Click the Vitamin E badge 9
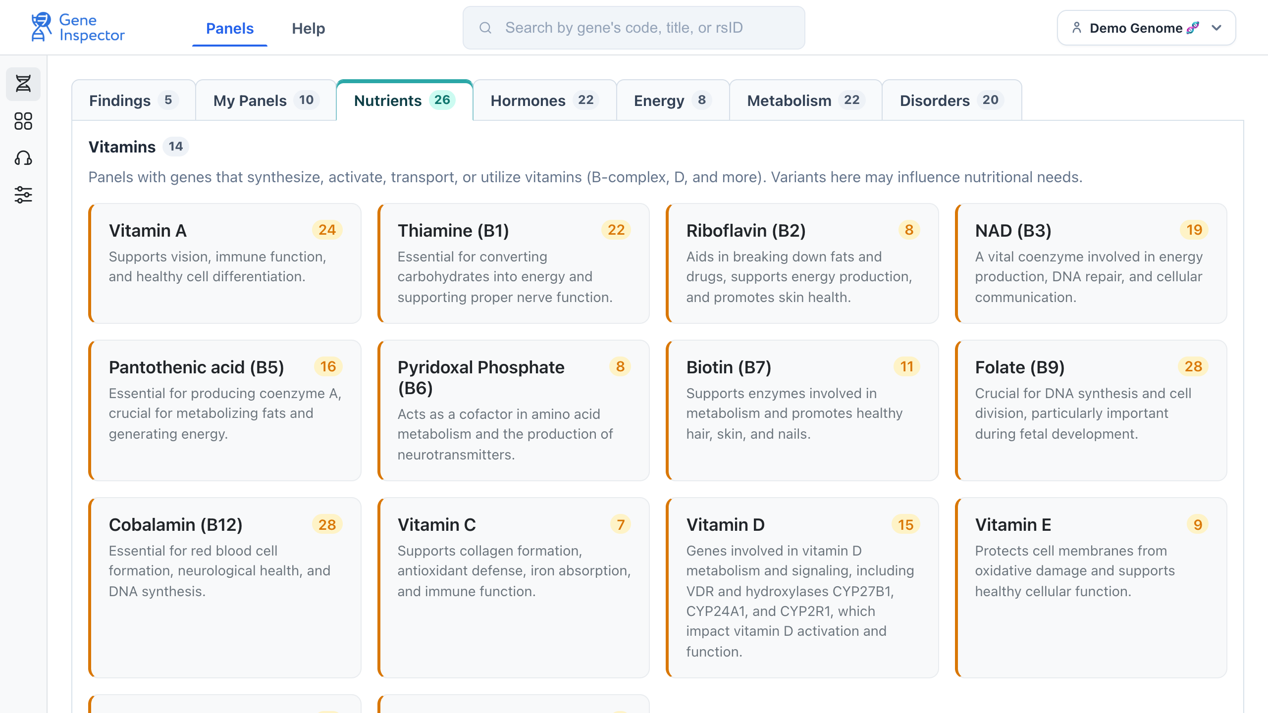The height and width of the screenshot is (713, 1268). click(x=1198, y=524)
